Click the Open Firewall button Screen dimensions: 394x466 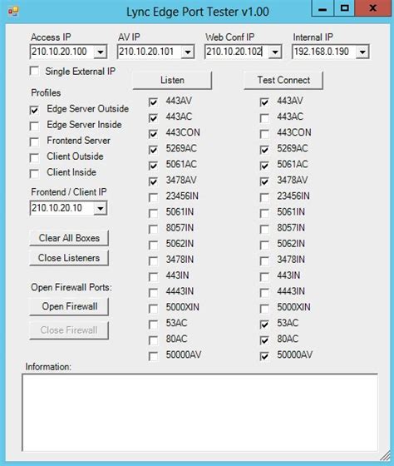click(x=69, y=307)
